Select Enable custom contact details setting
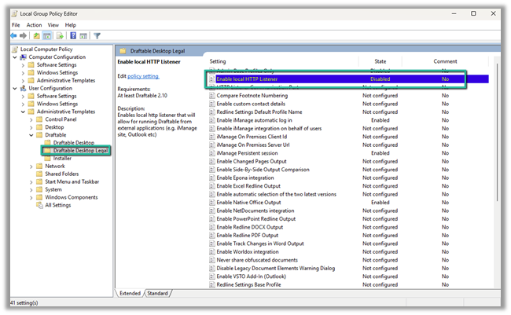The image size is (511, 315). tap(251, 104)
